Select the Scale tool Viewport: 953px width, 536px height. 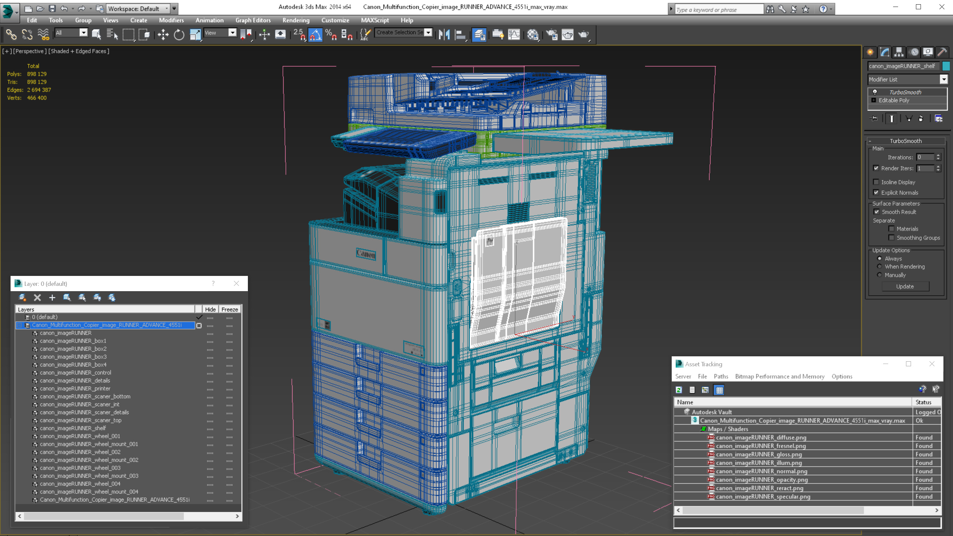pos(195,34)
